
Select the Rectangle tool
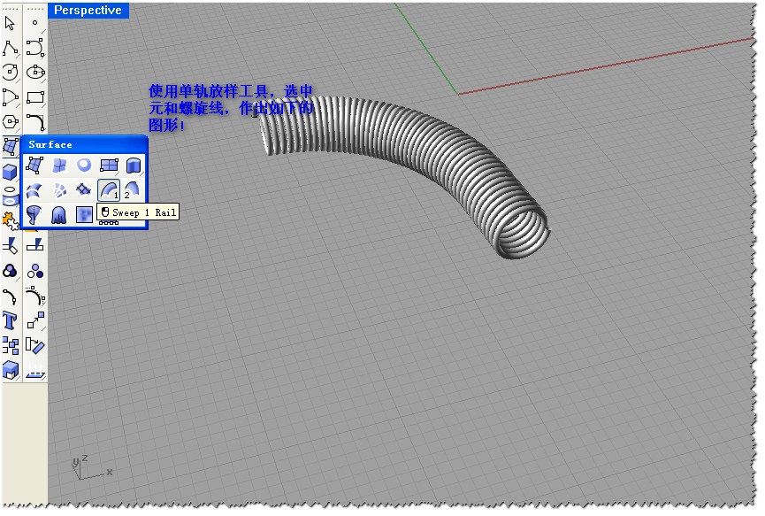pos(35,97)
